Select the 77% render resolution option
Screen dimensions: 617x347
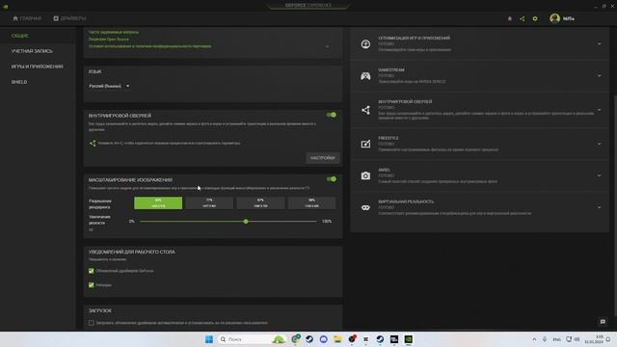(209, 203)
